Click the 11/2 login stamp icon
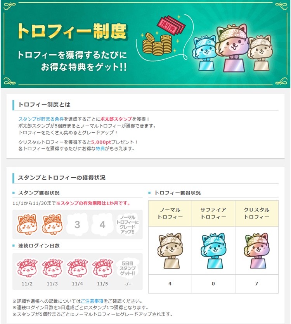Screen dimensions: 291x324 pos(27,268)
